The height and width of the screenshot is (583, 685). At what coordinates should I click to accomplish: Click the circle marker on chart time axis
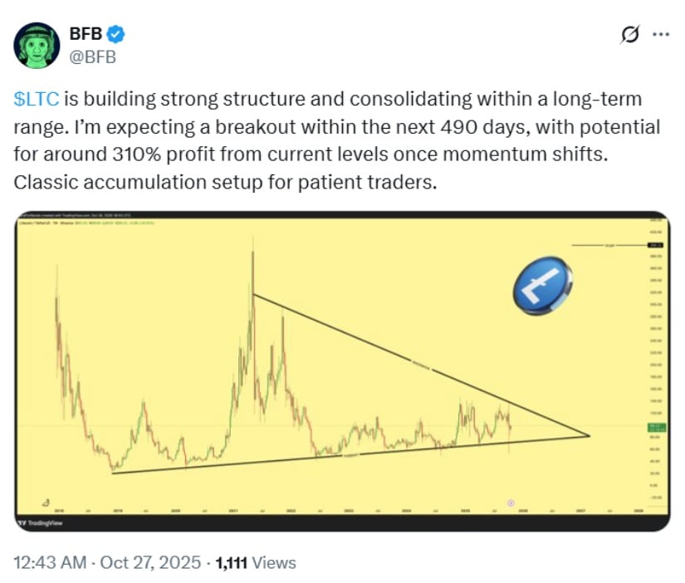(510, 502)
